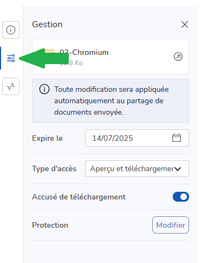
Task: Click the Accusé de téléchargement label
Action: click(79, 197)
